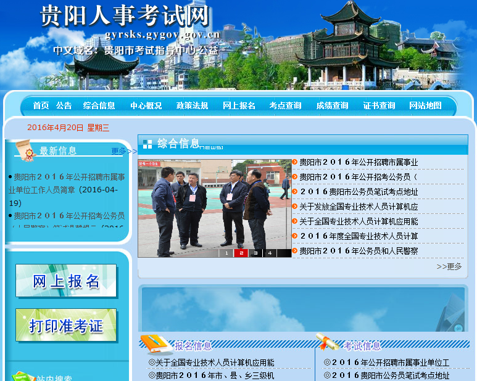477x381 pixels.
Task: Click the 报名信息 section heading
Action: 193,346
